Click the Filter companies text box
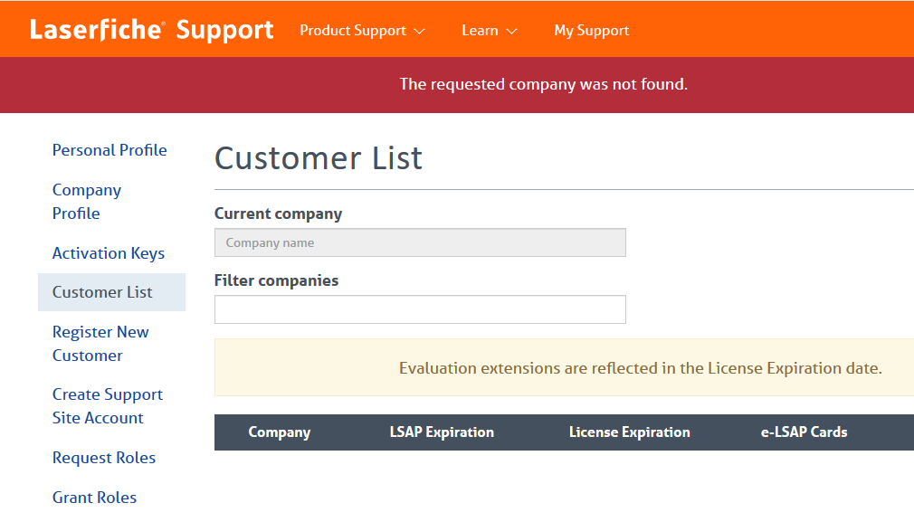 pos(420,309)
